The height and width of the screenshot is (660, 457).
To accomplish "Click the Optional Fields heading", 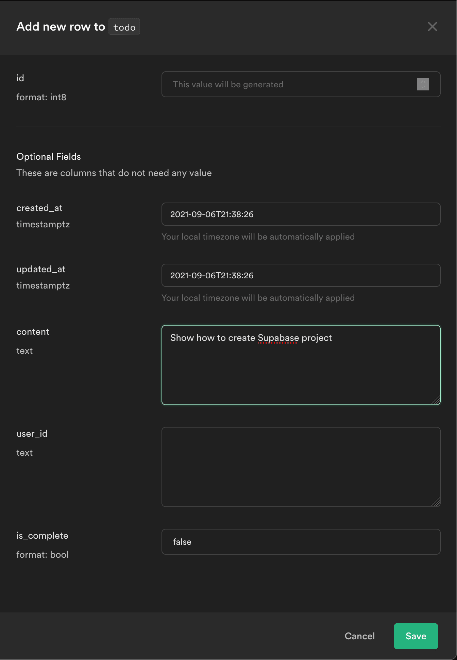I will pos(49,157).
